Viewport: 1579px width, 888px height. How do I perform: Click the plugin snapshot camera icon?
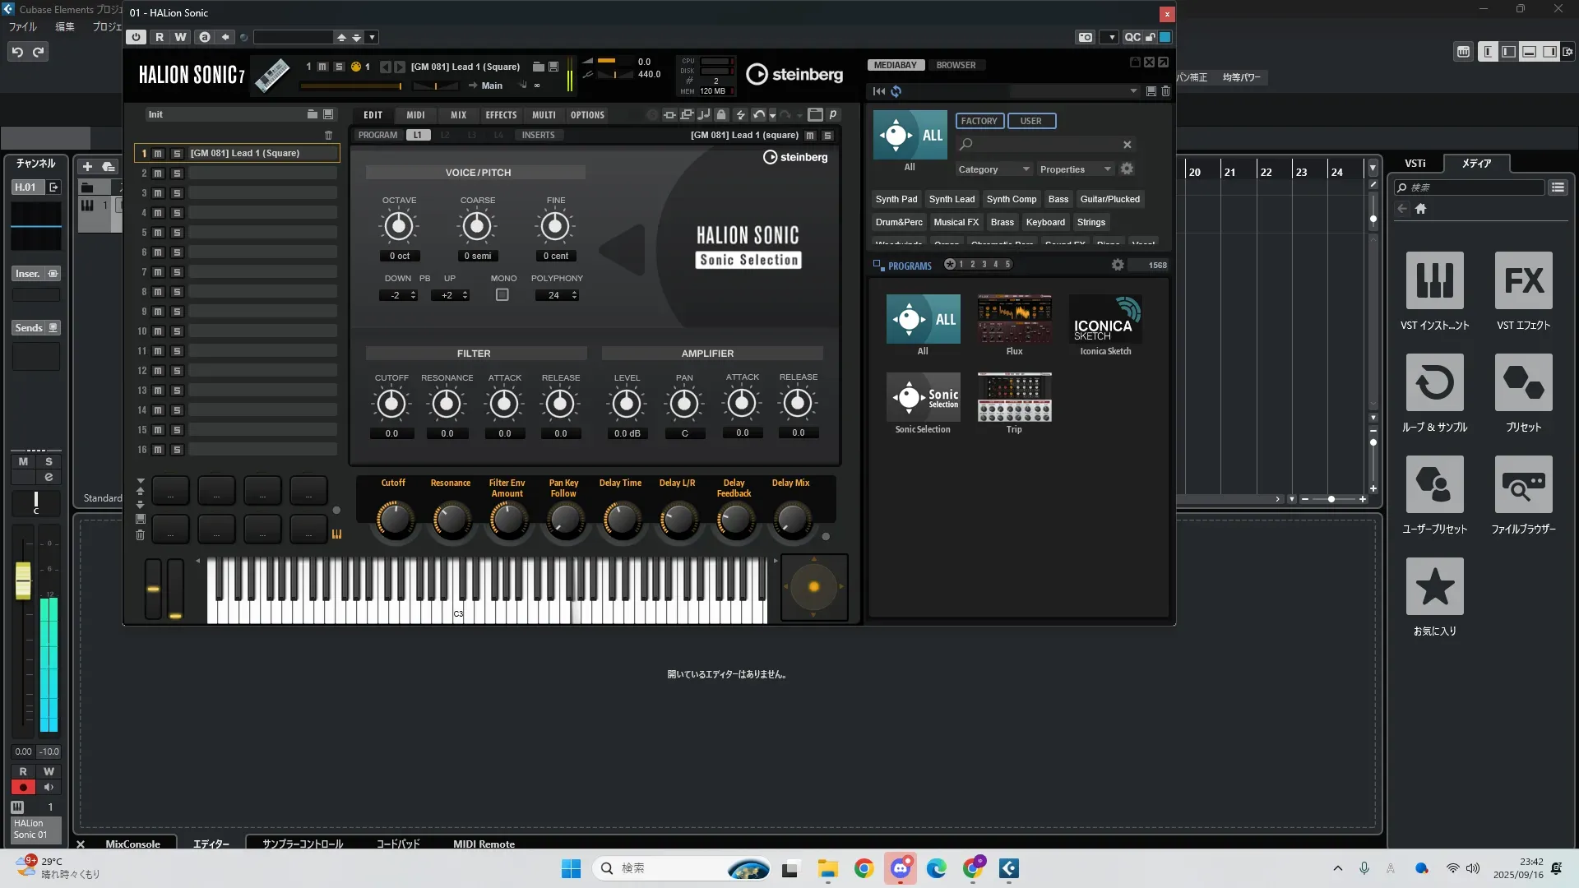1086,37
